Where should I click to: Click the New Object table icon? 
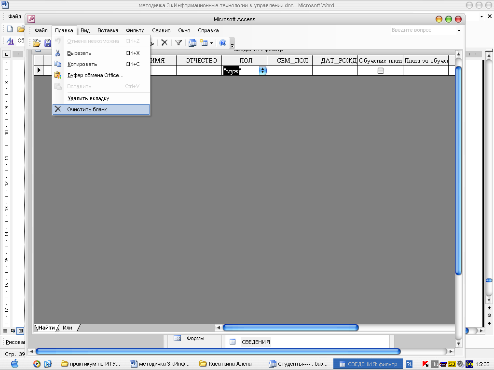pos(204,42)
